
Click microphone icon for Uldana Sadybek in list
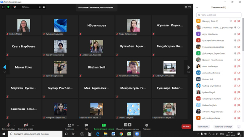(235, 105)
